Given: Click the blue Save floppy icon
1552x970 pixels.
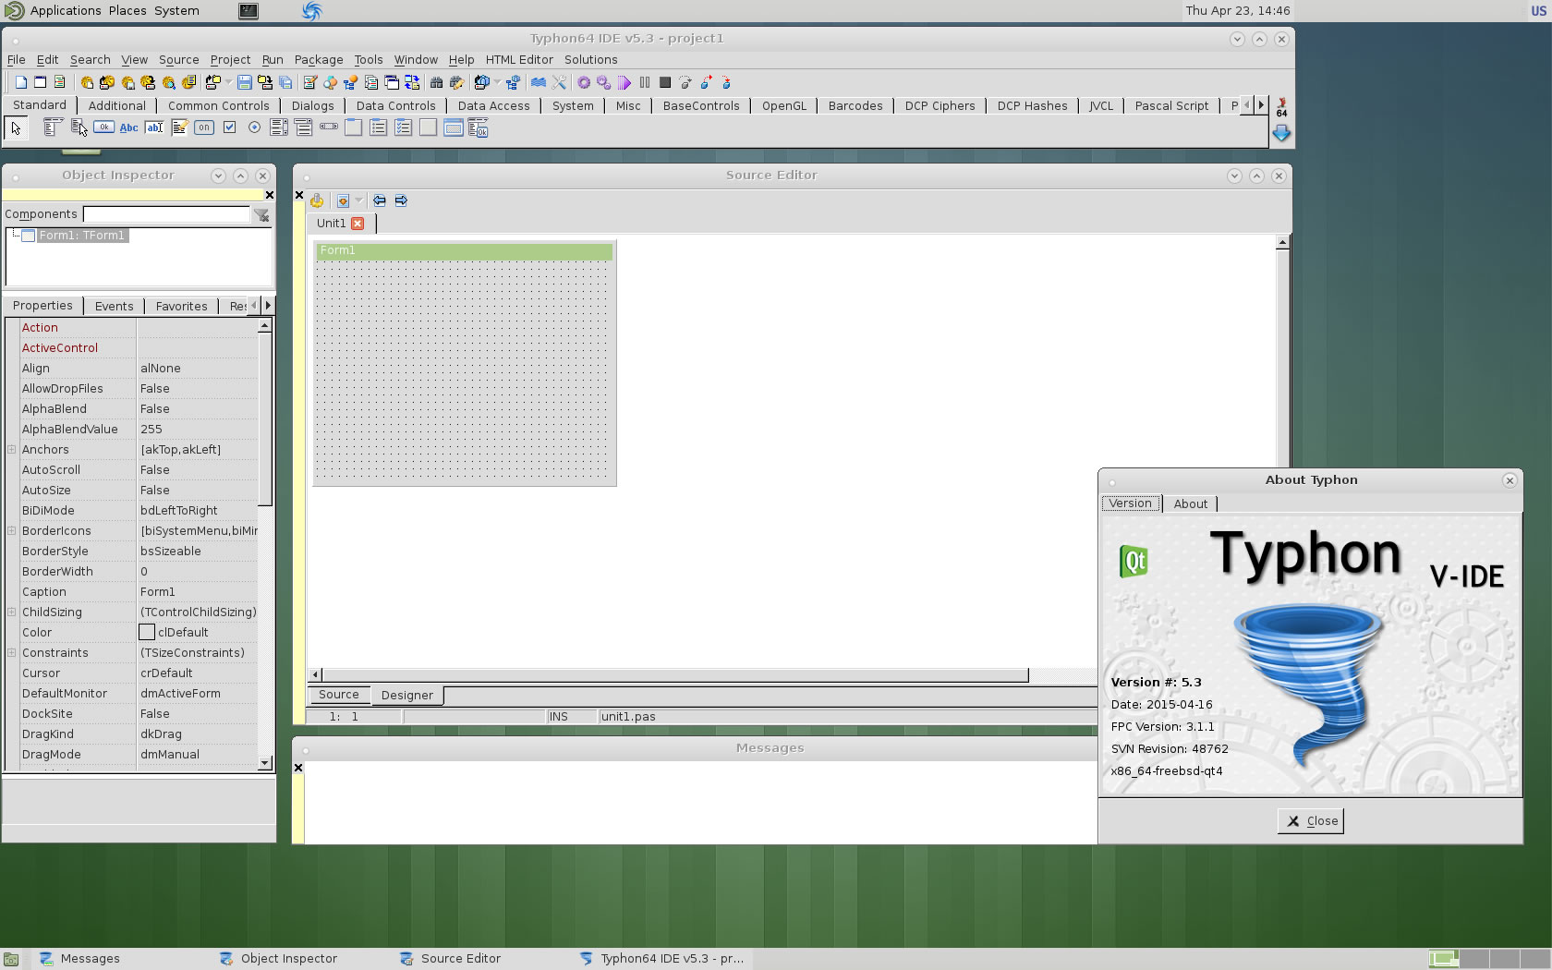Looking at the screenshot, I should [x=245, y=82].
